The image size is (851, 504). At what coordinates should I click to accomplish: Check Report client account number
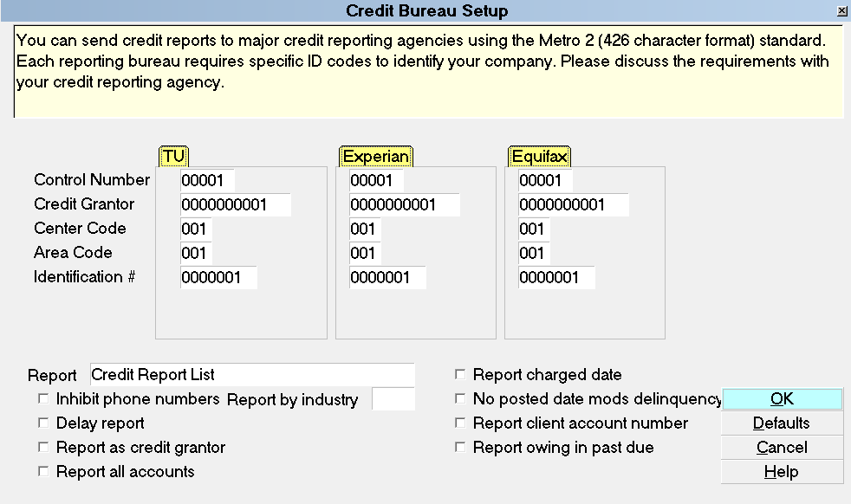(460, 423)
